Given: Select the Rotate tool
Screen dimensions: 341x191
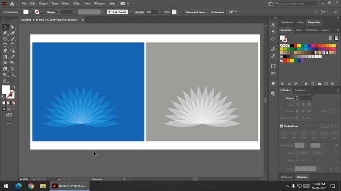Looking at the screenshot, I should point(13,45).
